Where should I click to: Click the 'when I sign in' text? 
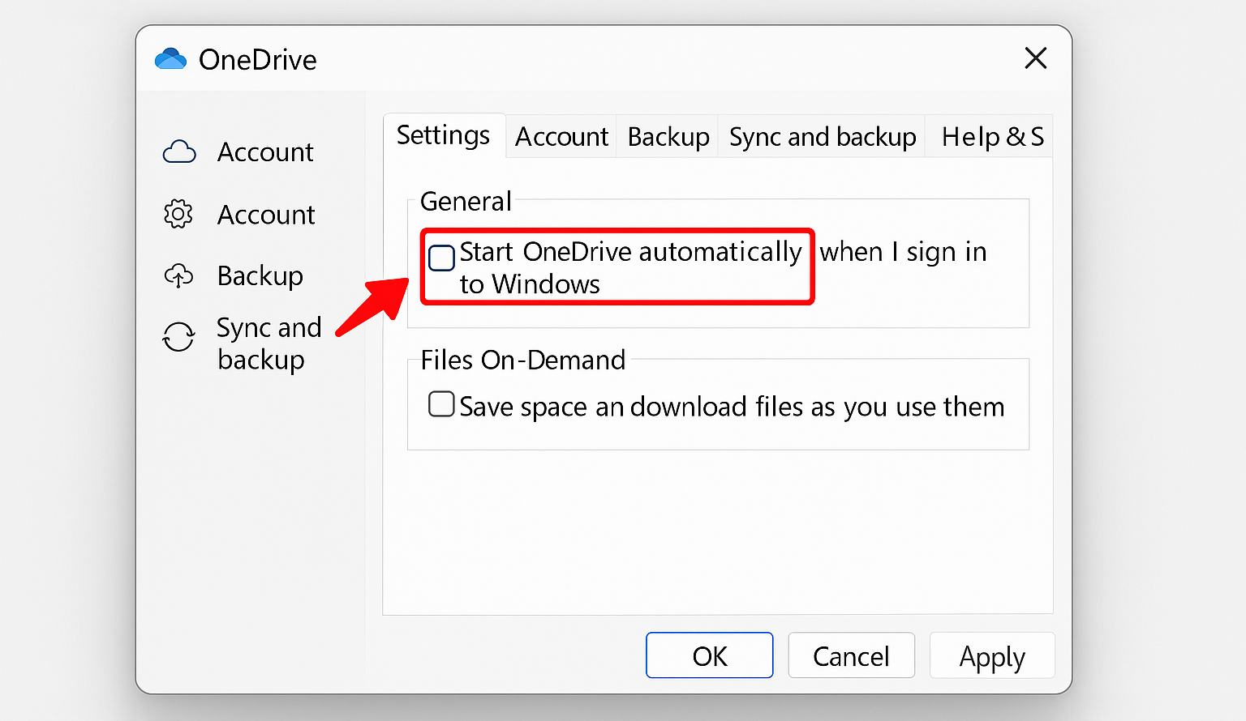point(903,252)
